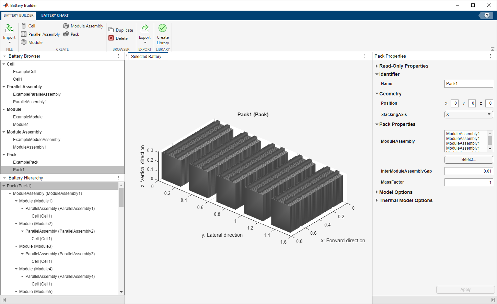Open the Export dropdown
This screenshot has height=304, width=497.
pos(145,43)
